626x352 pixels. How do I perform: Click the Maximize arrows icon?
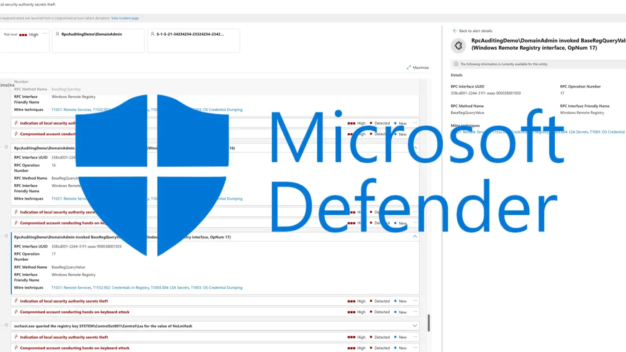coord(408,67)
